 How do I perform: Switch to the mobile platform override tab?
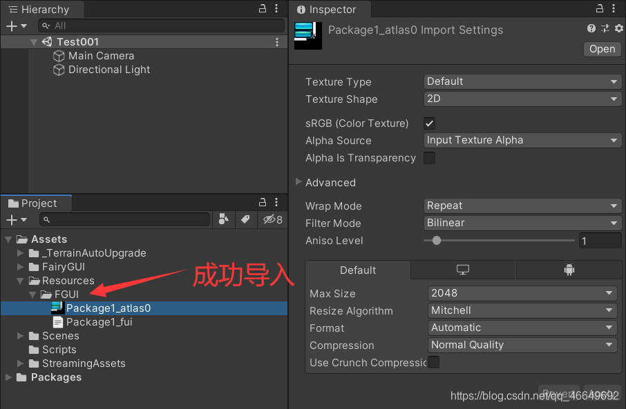coord(569,270)
